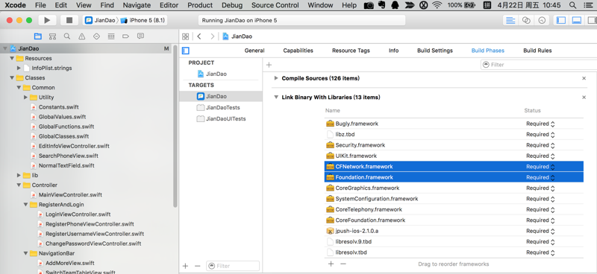597x274 pixels.
Task: Open Notification Center from the menu bar
Action: click(x=589, y=5)
